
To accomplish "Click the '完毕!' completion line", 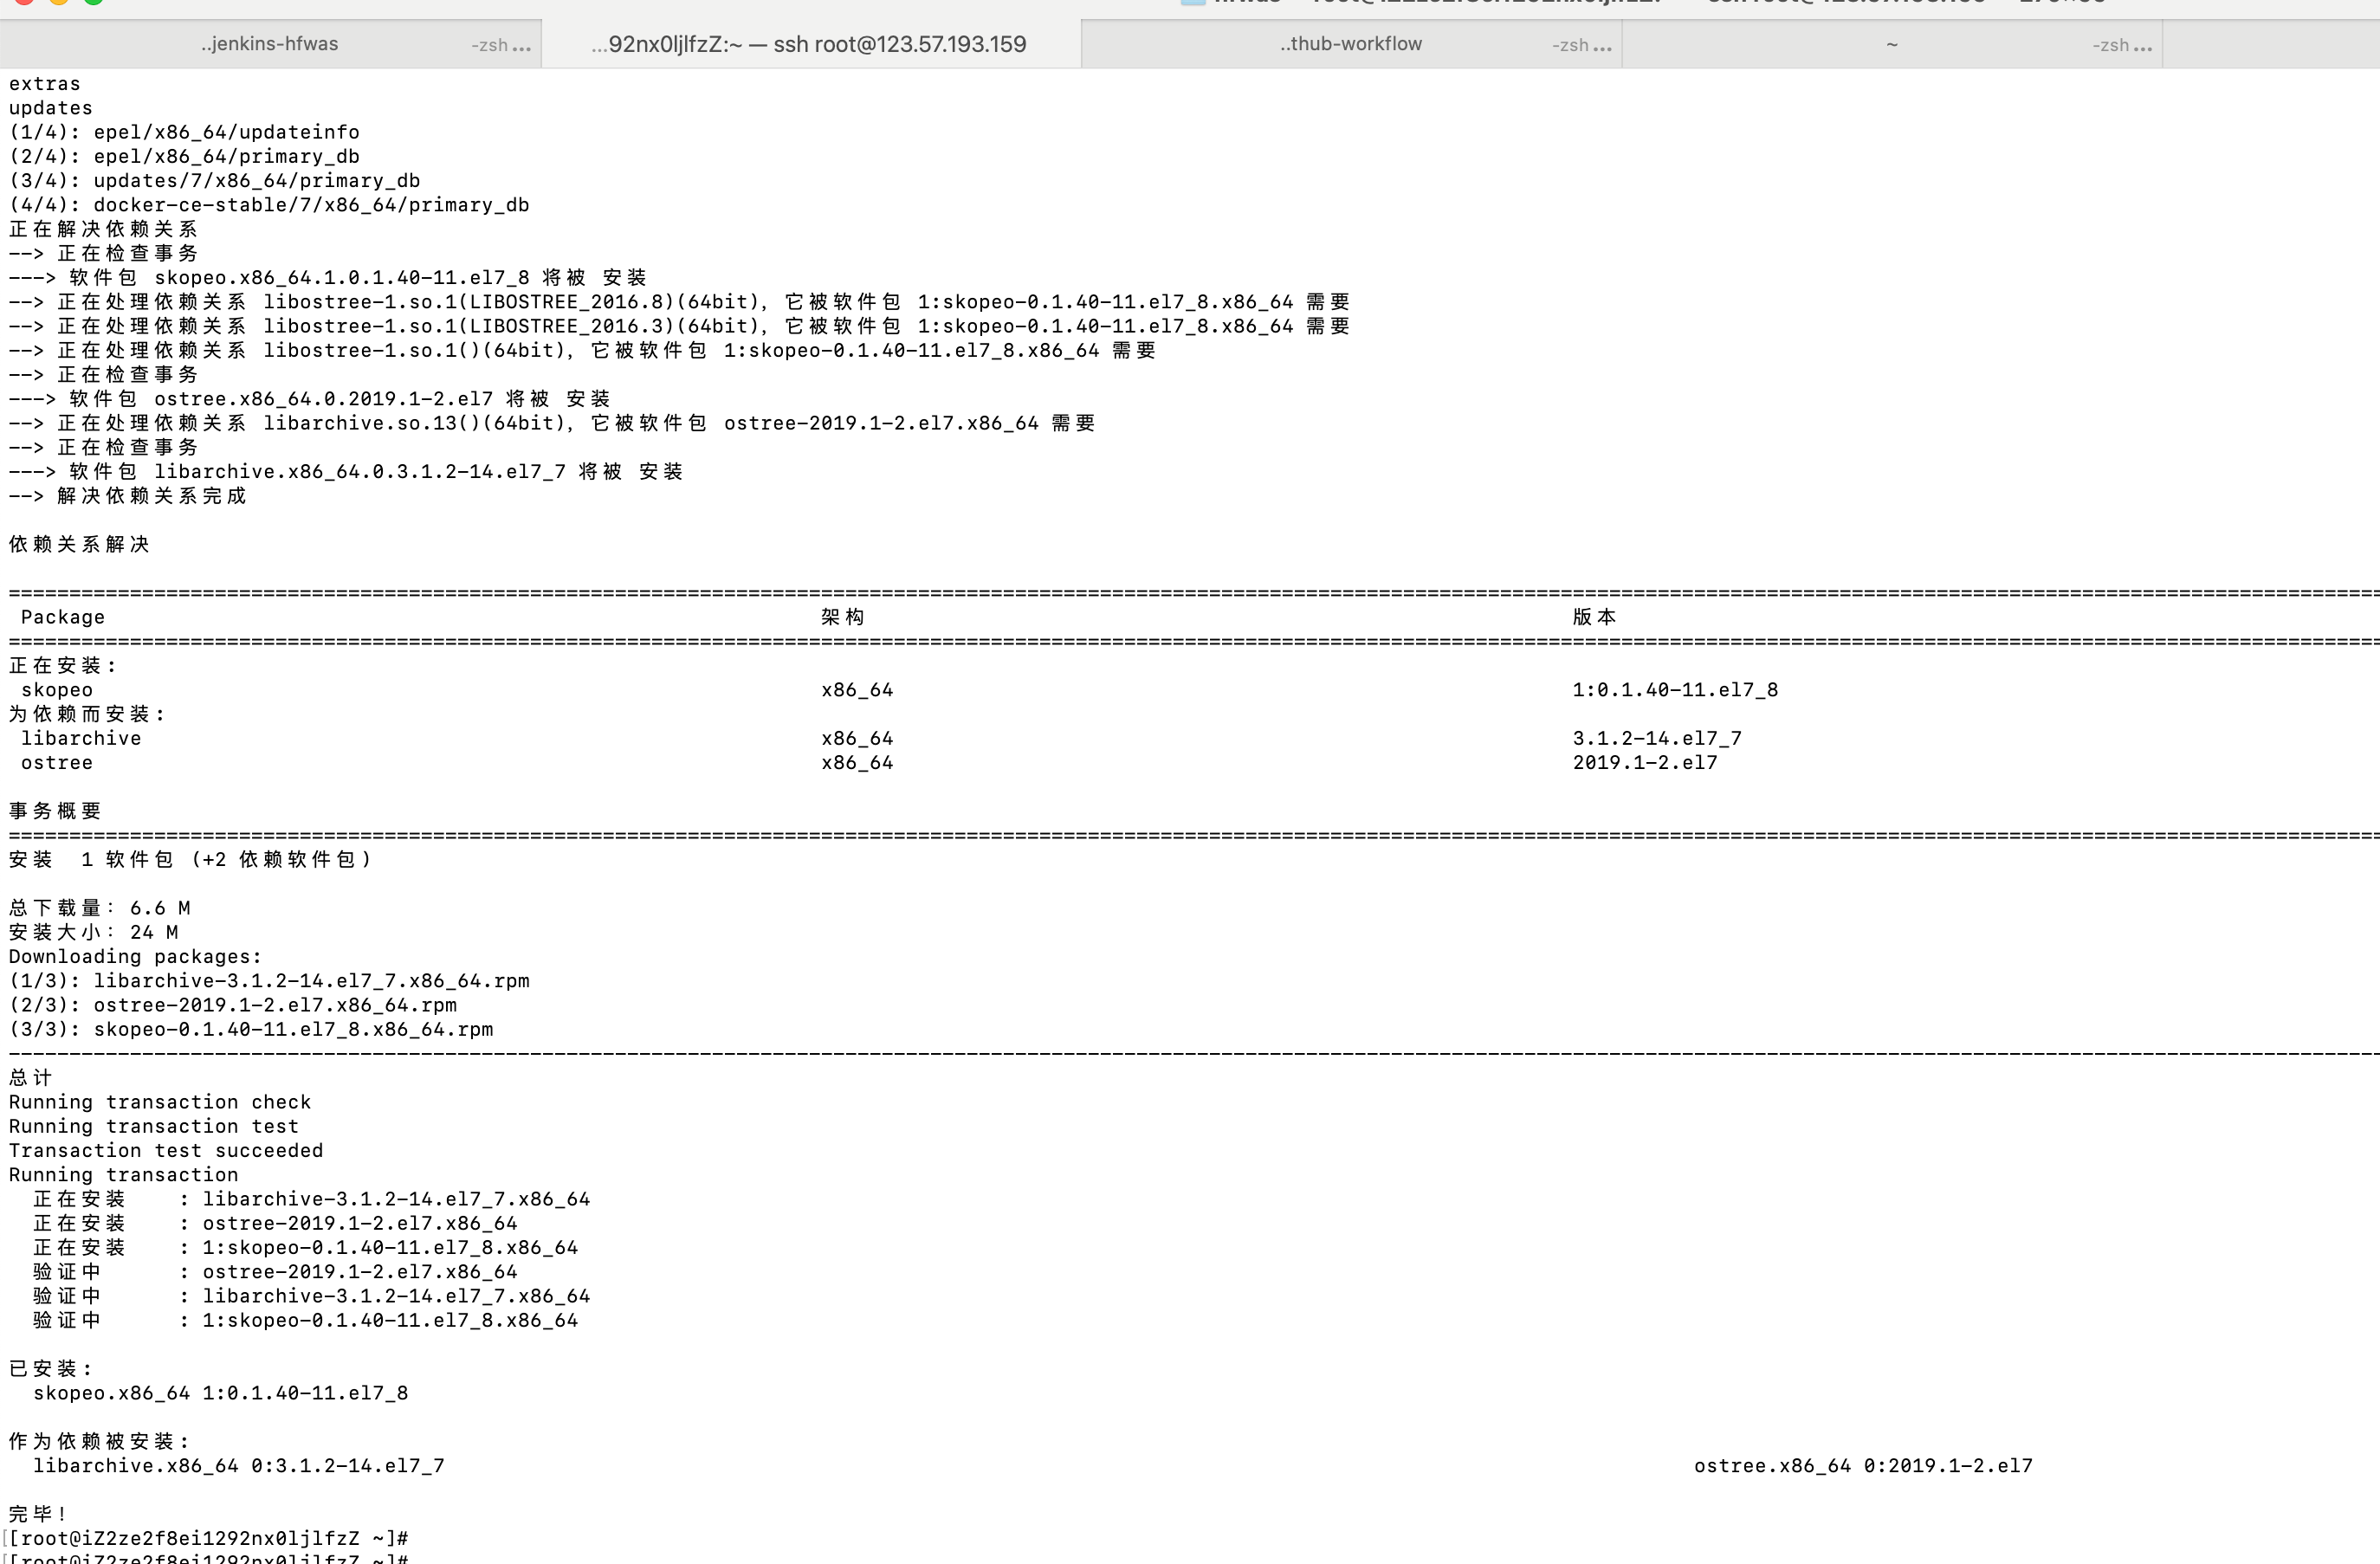I will coord(38,1514).
